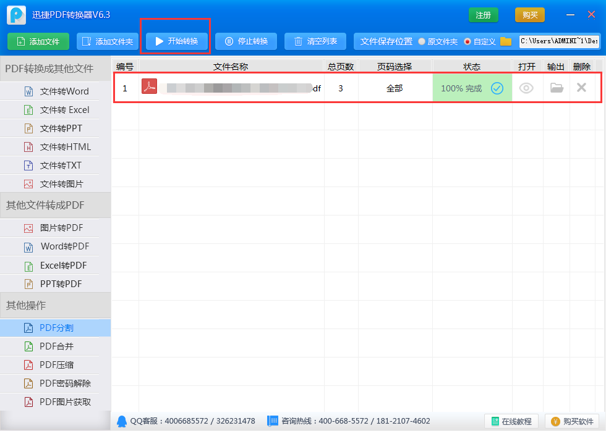This screenshot has height=431, width=606.
Task: Collapse the 其他操作 section header
Action: click(56, 305)
